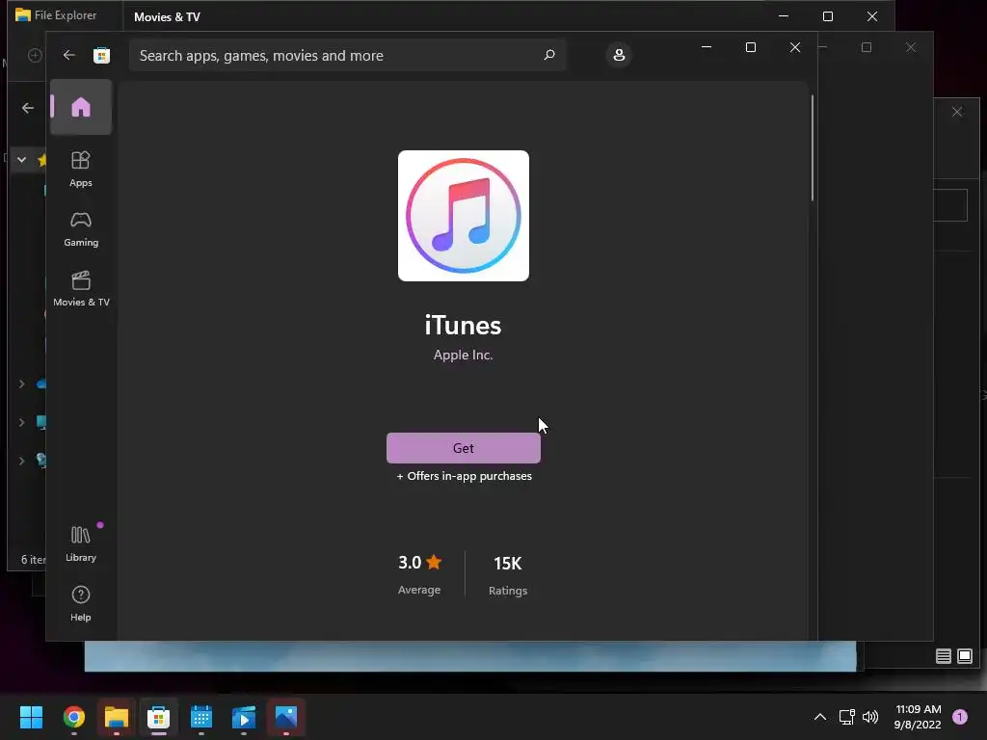
Task: Open Movies & TV from taskbar
Action: coord(244,717)
